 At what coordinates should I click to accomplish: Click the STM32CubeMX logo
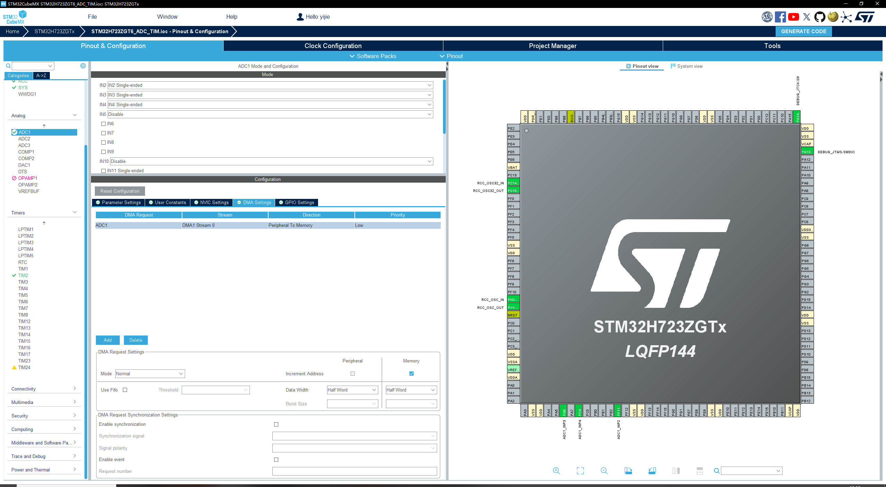click(15, 17)
